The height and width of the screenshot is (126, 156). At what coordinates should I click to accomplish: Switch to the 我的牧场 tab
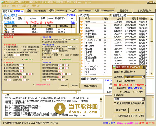click(x=18, y=11)
